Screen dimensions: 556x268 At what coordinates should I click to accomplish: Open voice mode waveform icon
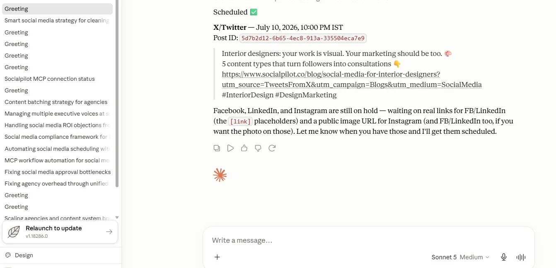(521, 257)
